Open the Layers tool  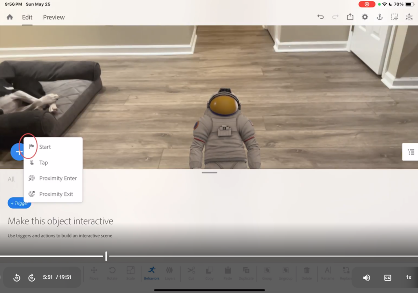click(170, 273)
